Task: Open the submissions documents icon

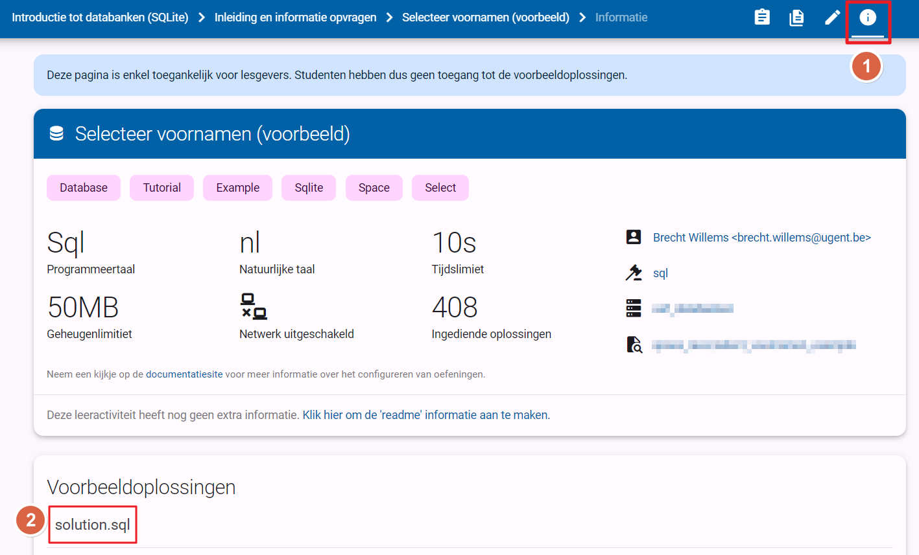Action: point(796,17)
